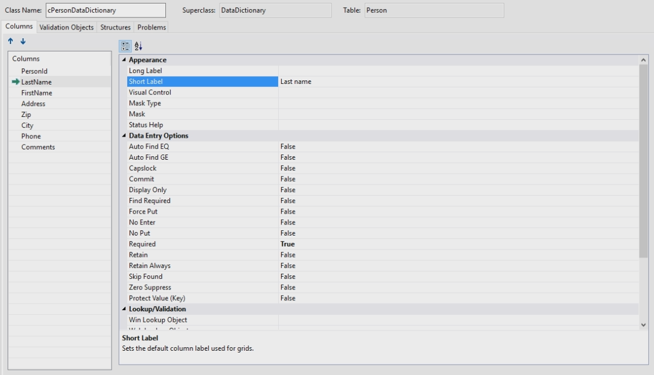Image resolution: width=654 pixels, height=375 pixels.
Task: Select the Mask Type property row
Action: coord(145,104)
